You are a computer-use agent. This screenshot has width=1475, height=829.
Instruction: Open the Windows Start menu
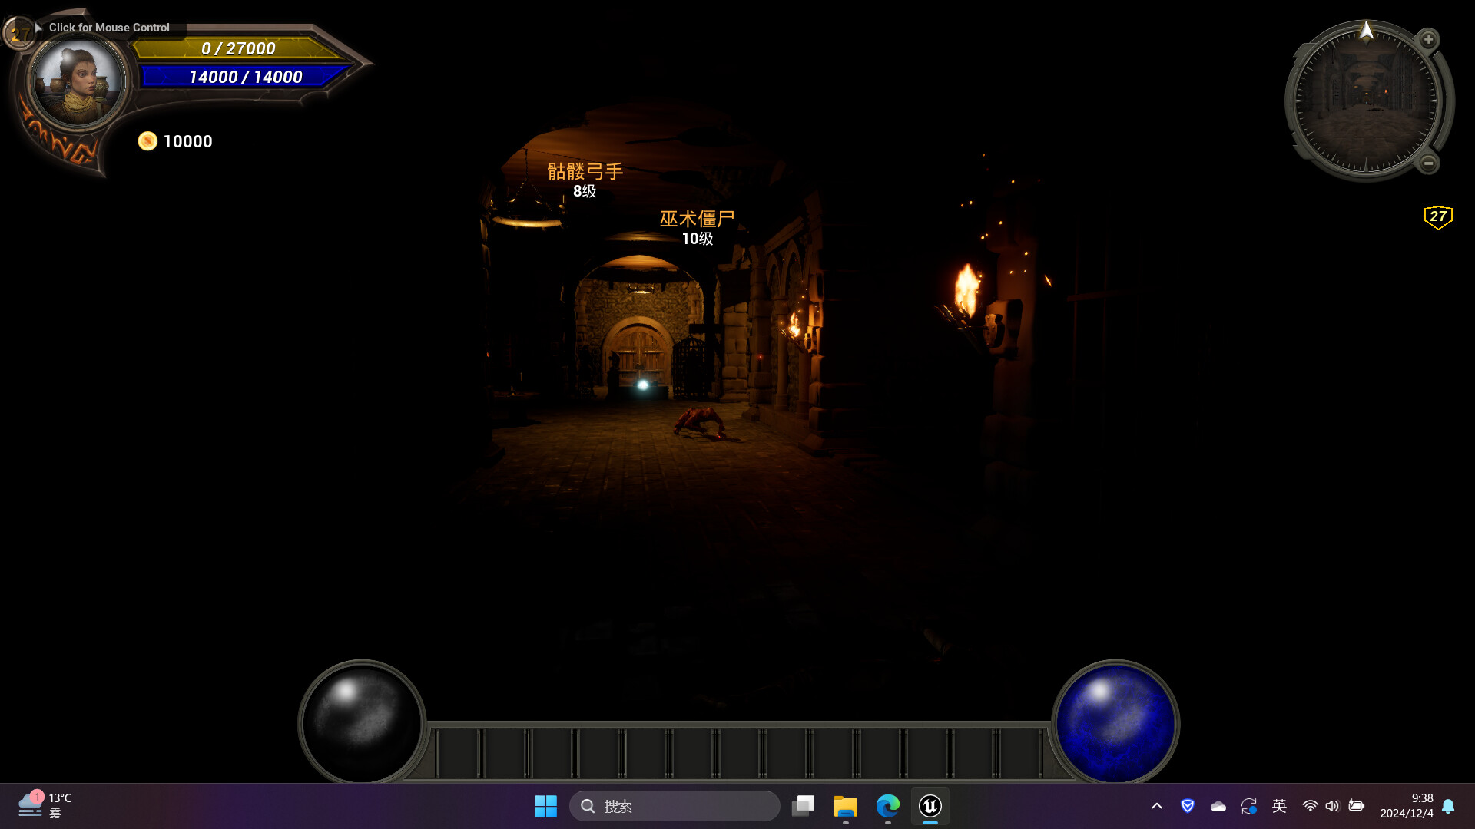545,806
